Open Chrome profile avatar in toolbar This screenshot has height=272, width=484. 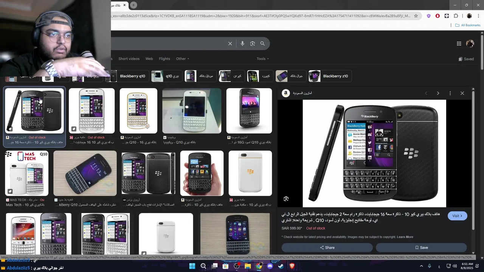point(469,16)
